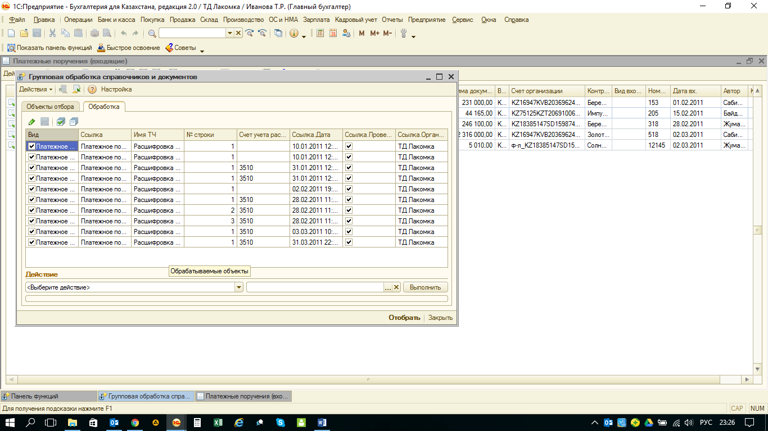
Task: Toggle Вид checkbox for row dated 02.02.2011
Action: coord(32,189)
